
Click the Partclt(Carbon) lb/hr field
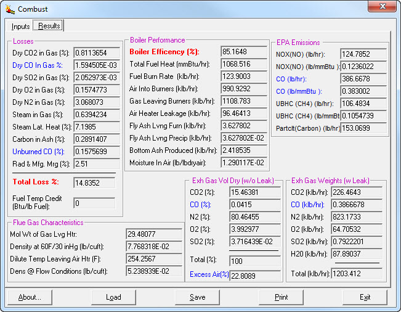click(x=363, y=128)
